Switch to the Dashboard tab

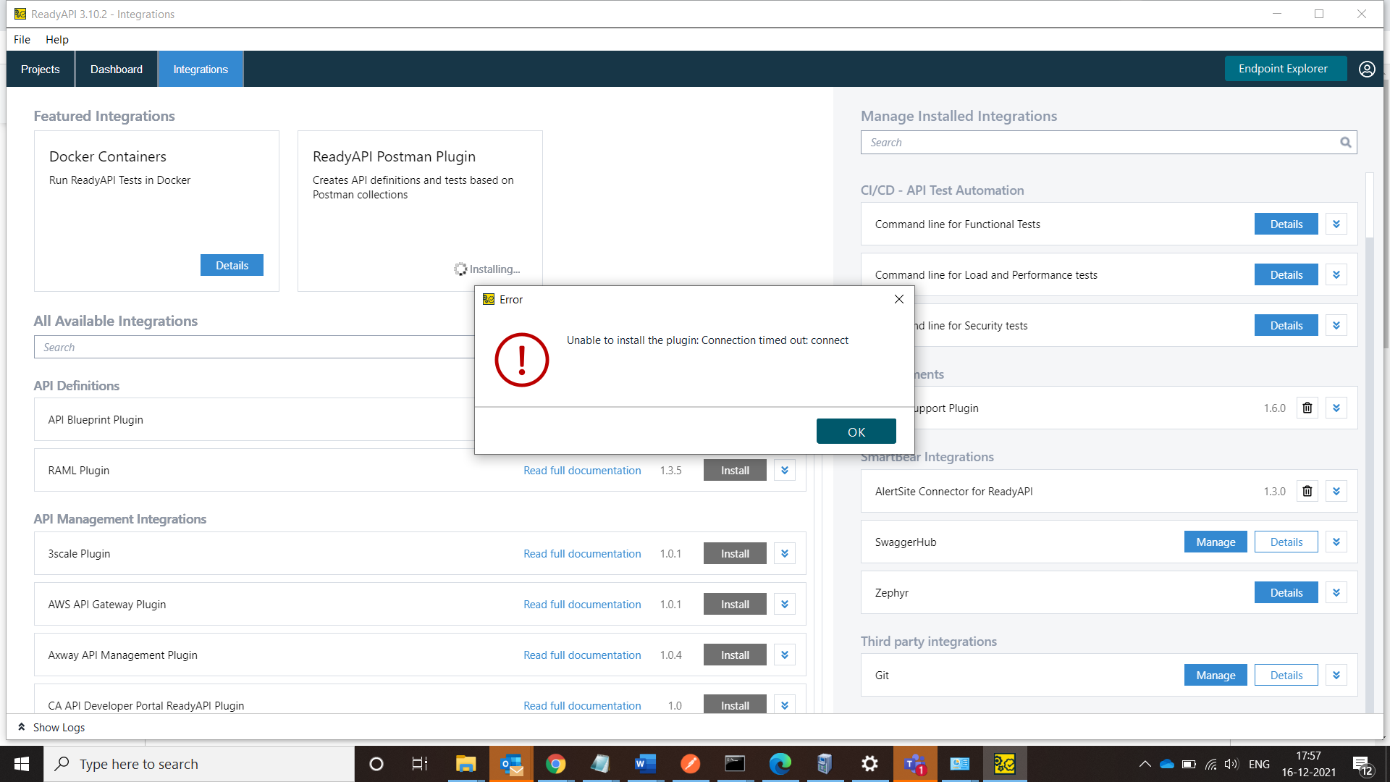(x=116, y=69)
